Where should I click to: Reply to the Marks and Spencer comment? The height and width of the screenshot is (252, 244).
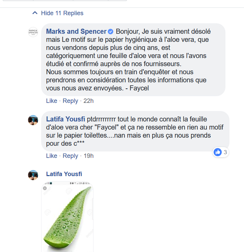point(70,101)
